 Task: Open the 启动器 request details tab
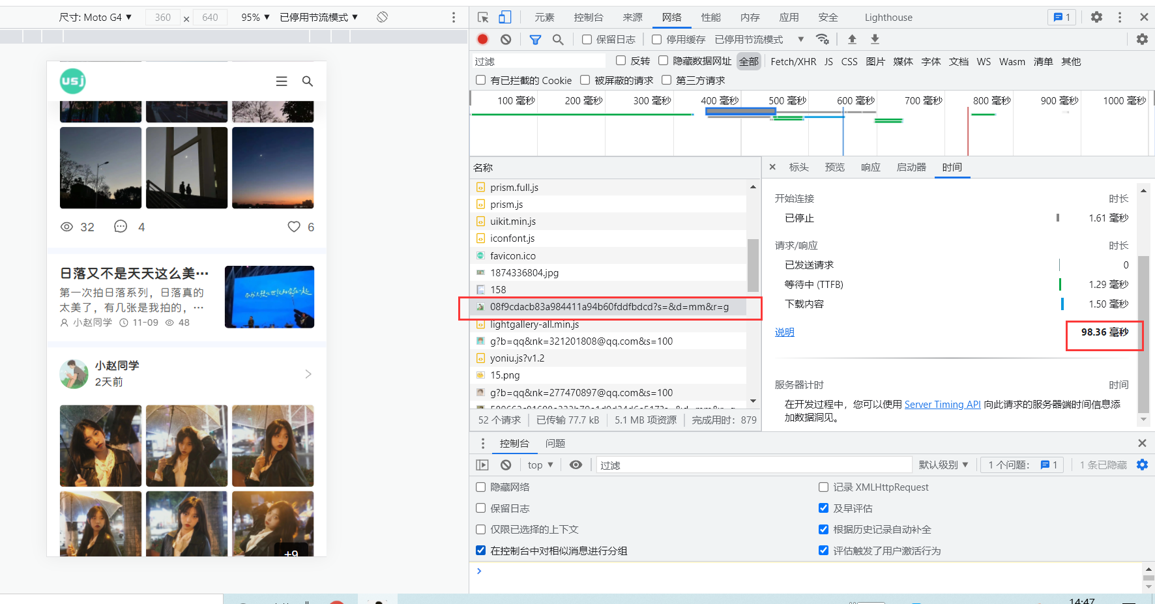tap(911, 167)
